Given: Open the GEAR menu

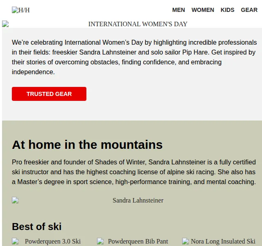Looking at the screenshot, I should (249, 10).
